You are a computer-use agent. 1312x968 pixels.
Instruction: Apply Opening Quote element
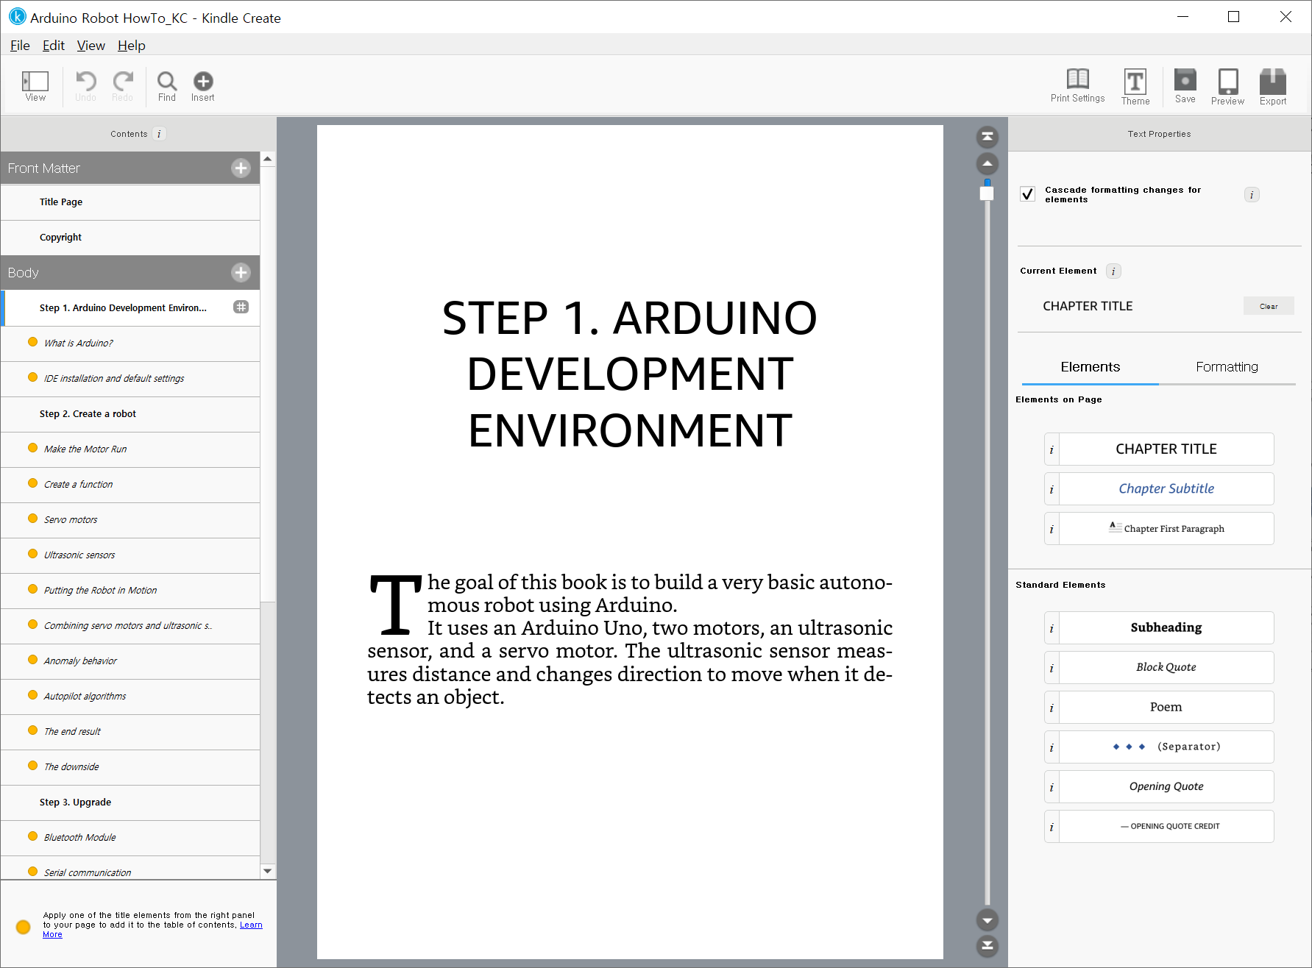(1166, 787)
